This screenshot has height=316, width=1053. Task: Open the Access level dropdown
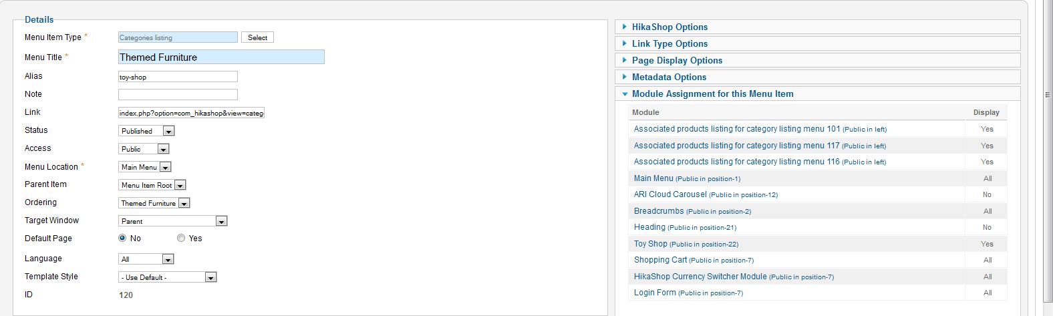pyautogui.click(x=144, y=149)
